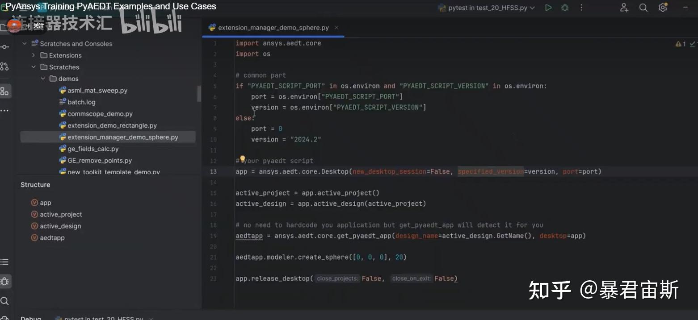
Task: Open the add-user collaboration icon
Action: click(x=624, y=8)
